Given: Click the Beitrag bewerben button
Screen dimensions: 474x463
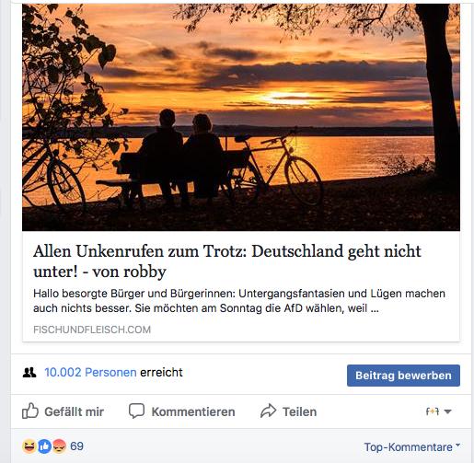Looking at the screenshot, I should (x=403, y=376).
